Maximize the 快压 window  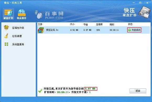click(x=140, y=3)
